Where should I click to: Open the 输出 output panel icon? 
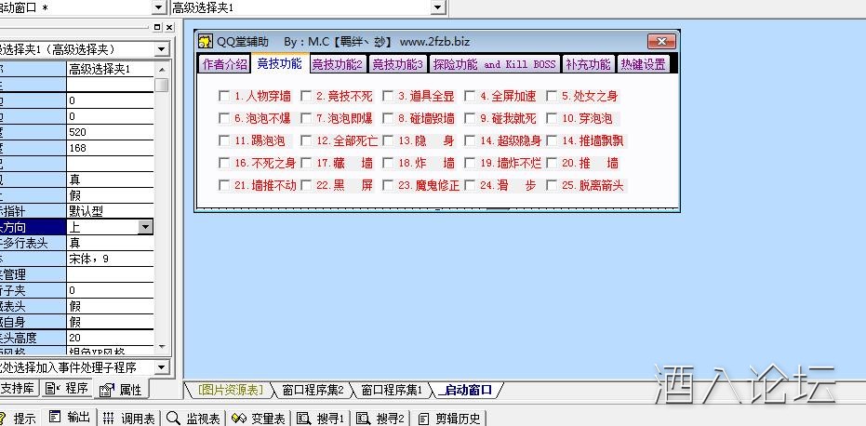coord(56,418)
